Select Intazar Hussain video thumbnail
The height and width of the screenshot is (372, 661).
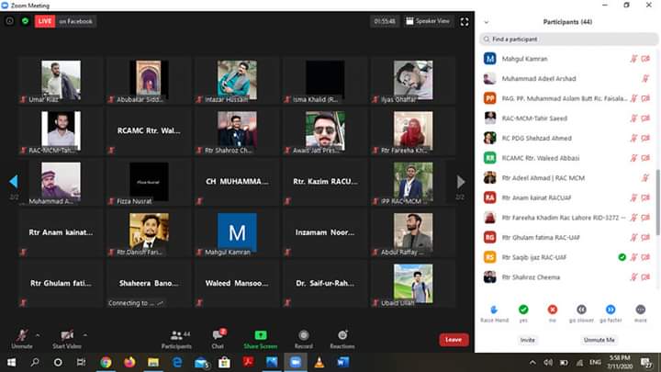237,80
